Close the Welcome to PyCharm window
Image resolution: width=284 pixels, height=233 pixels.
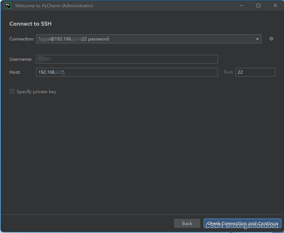275,6
